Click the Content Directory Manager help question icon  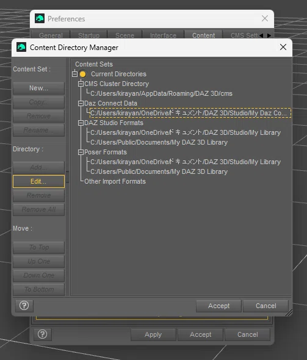click(24, 306)
